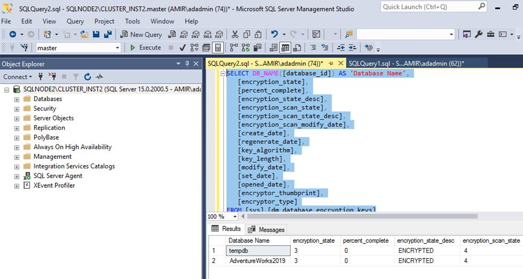The width and height of the screenshot is (523, 279).
Task: Collapse the SELECT statement outline in the editor
Action: pos(223,74)
